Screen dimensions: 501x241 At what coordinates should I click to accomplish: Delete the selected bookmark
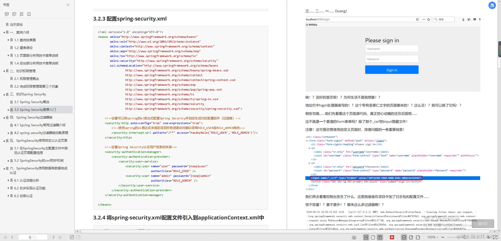[29, 14]
